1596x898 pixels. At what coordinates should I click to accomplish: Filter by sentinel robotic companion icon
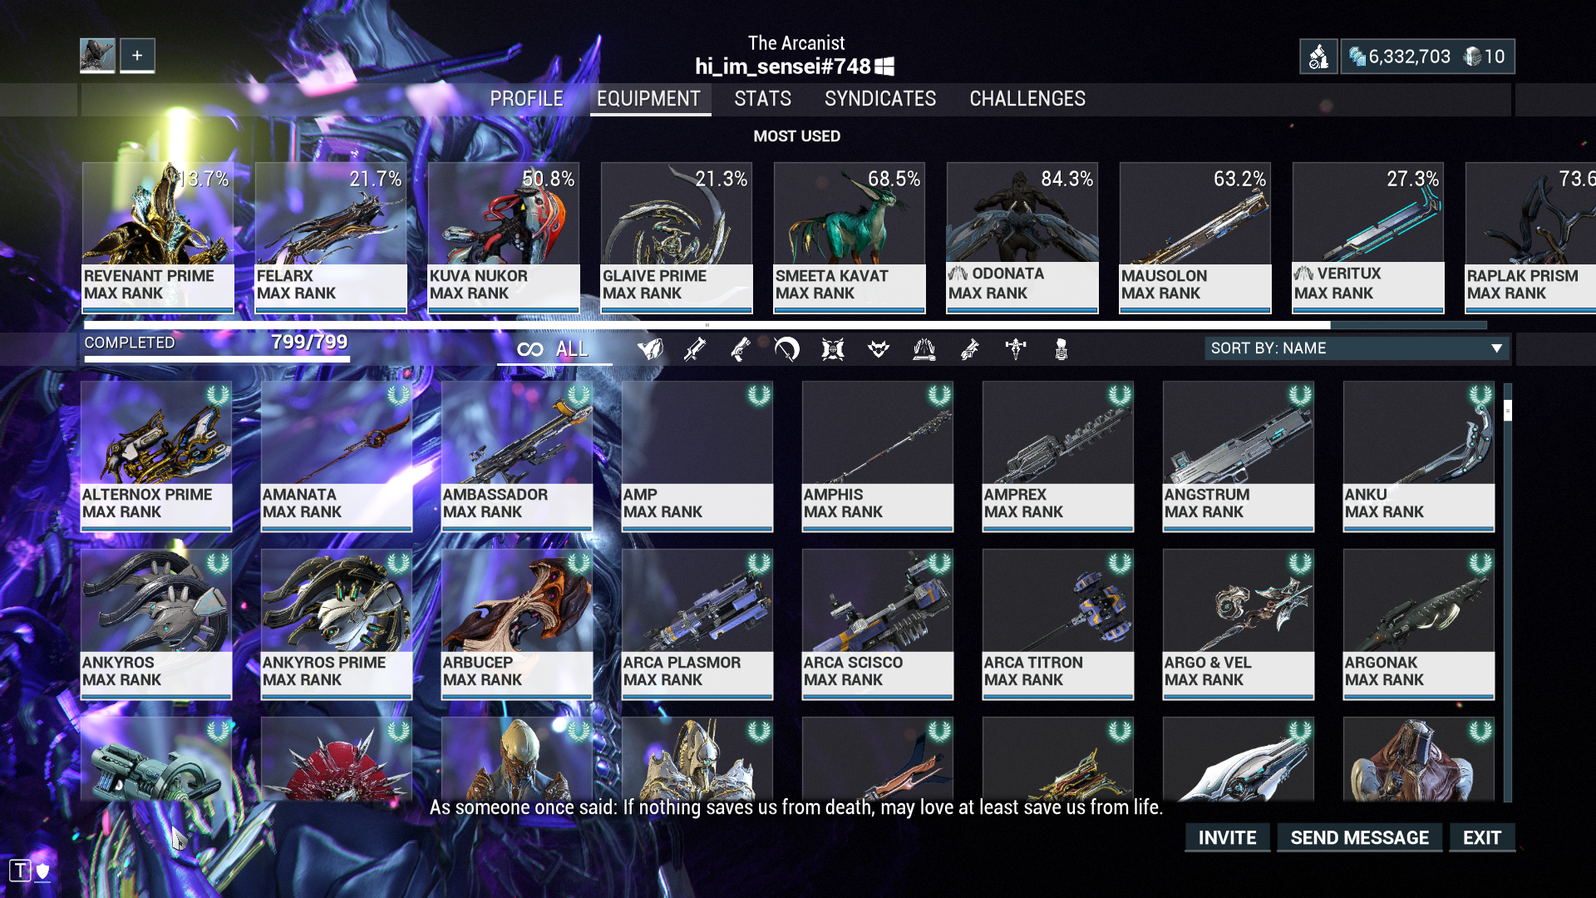832,349
